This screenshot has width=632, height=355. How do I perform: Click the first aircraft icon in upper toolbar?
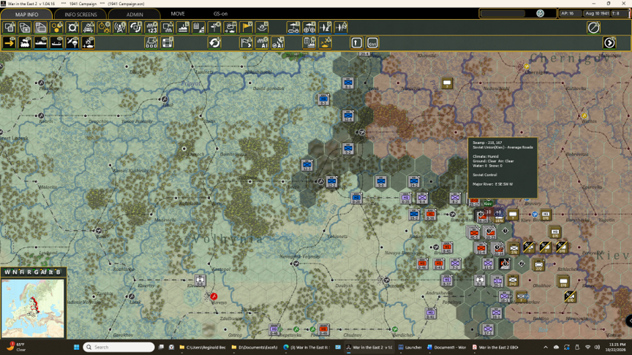click(x=325, y=27)
